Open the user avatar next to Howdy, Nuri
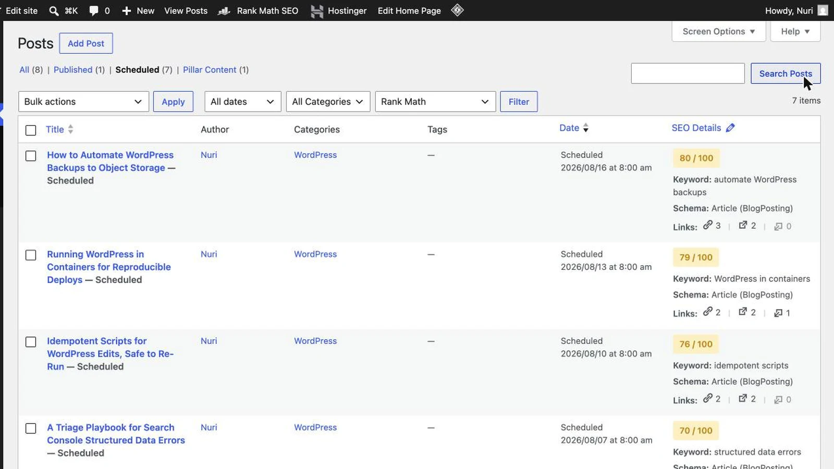This screenshot has height=469, width=834. click(x=823, y=10)
